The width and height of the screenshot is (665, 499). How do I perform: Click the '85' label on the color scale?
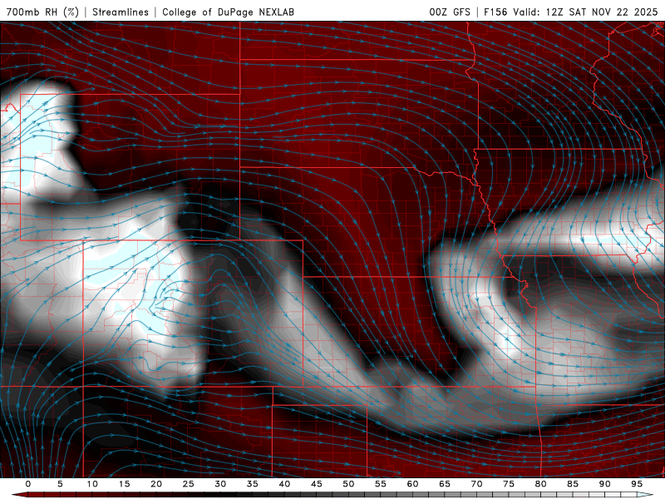click(x=573, y=484)
